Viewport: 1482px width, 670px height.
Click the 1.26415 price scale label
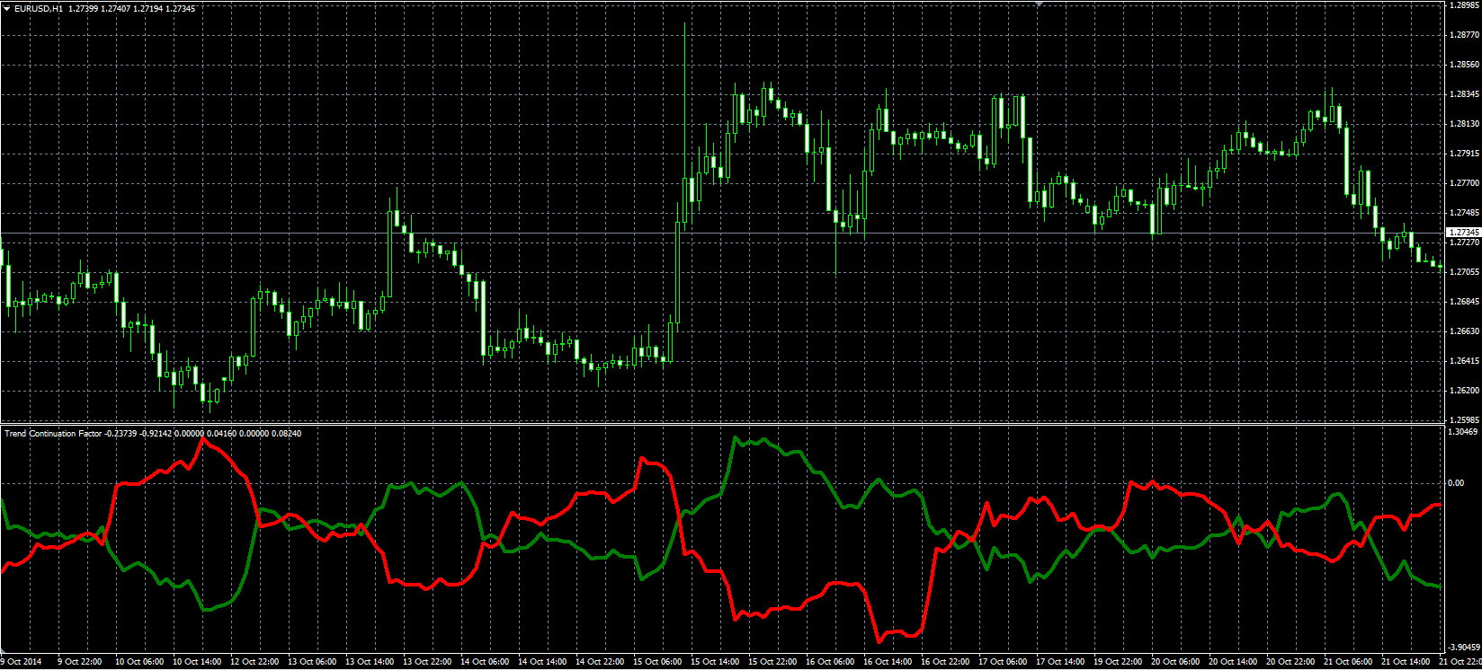click(1464, 361)
